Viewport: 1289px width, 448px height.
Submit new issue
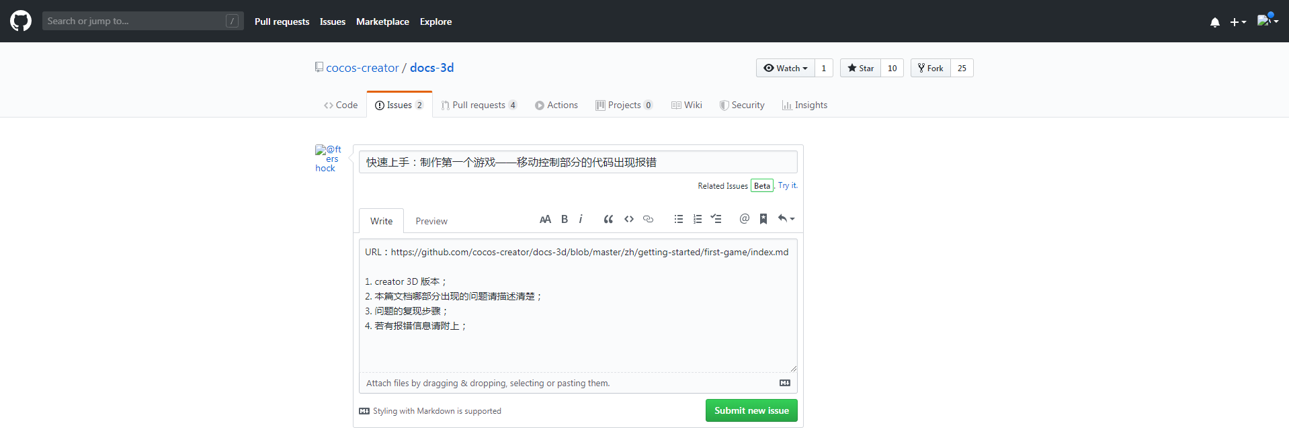pyautogui.click(x=751, y=410)
